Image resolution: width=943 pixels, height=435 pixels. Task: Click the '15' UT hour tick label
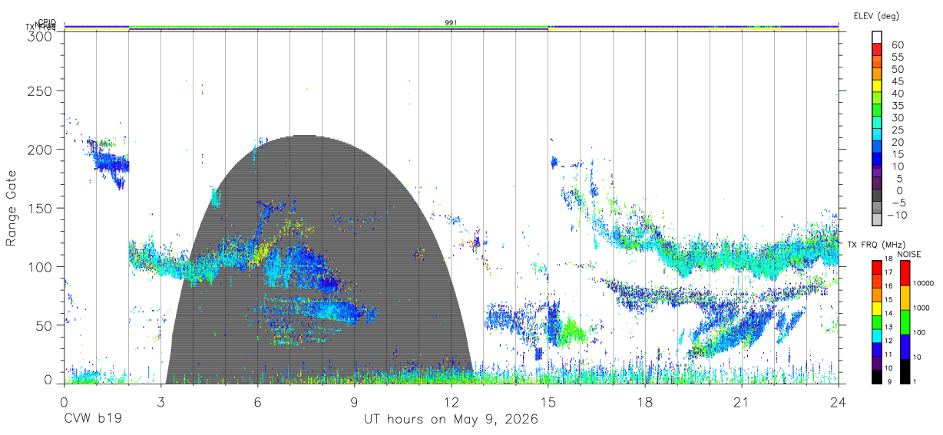click(548, 402)
